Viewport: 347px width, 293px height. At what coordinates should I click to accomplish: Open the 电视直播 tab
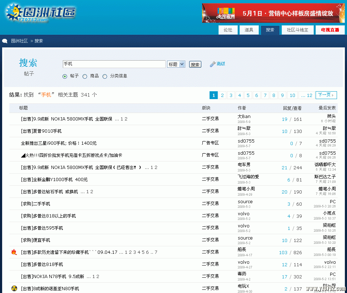[x=330, y=30]
